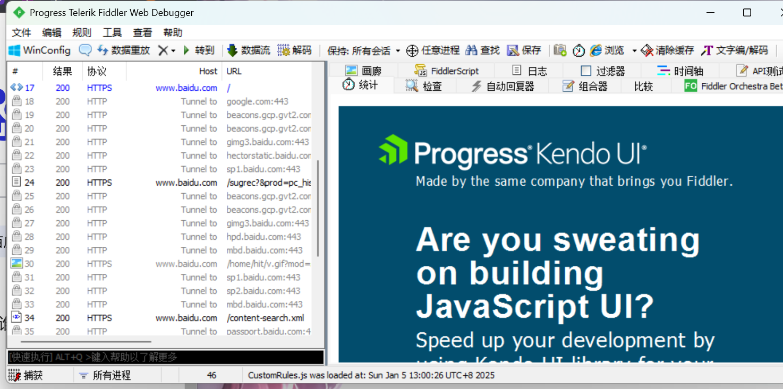The image size is (783, 389).
Task: Click the comment speech bubble icon
Action: click(85, 50)
